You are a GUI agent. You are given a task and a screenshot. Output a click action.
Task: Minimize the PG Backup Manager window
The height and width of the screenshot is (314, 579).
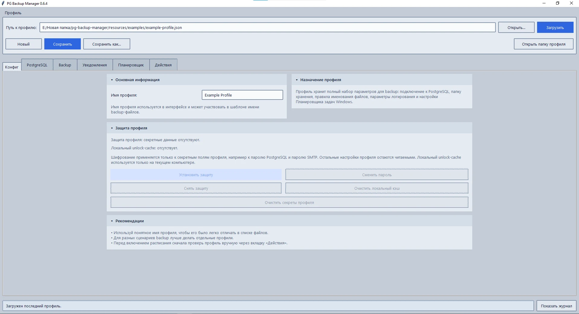(x=544, y=3)
